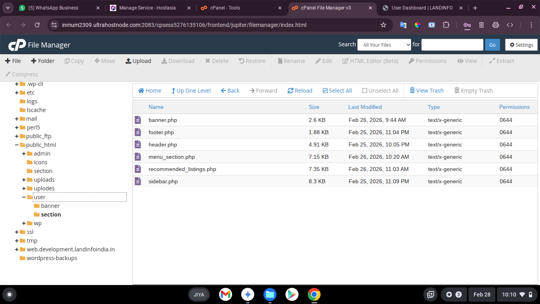Expand the wp folder node
The width and height of the screenshot is (540, 304).
coord(24,223)
